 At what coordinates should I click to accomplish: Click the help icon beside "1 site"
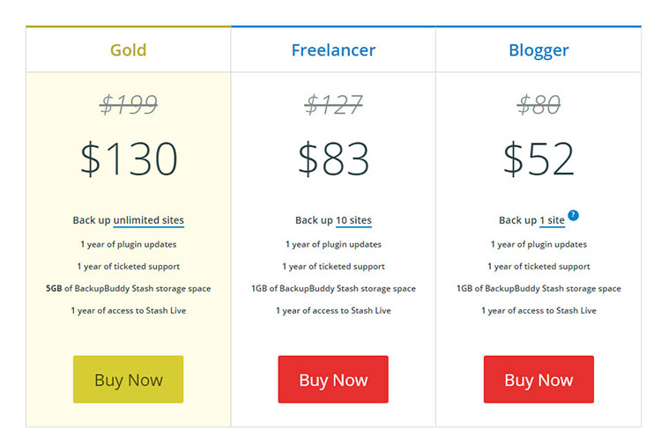point(574,215)
